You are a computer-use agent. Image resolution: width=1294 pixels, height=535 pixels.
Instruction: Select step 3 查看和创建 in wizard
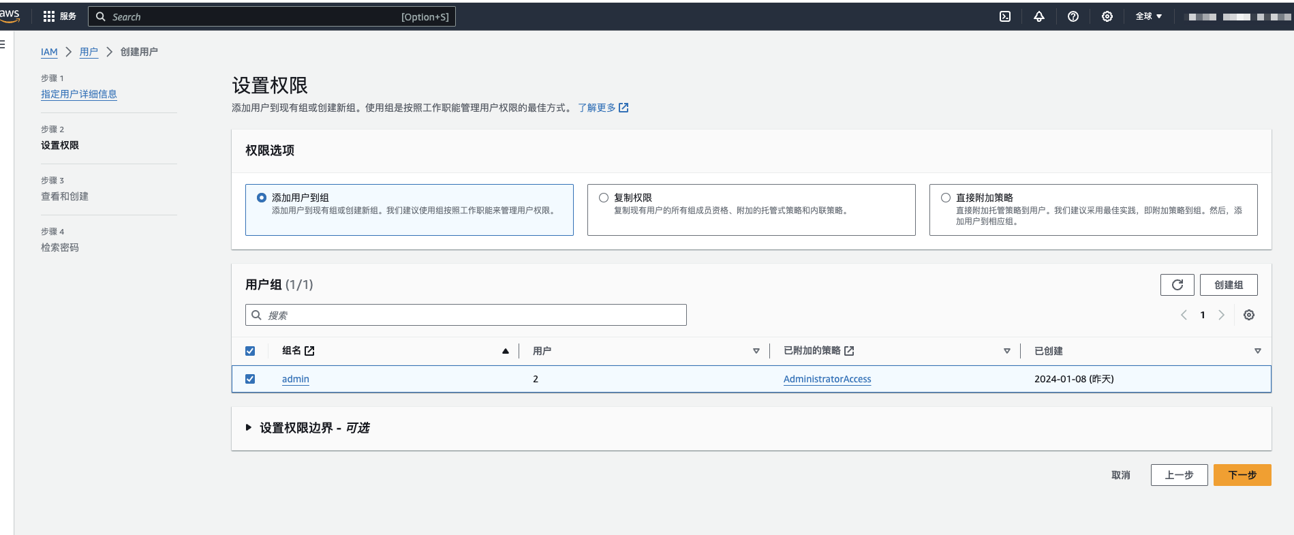[x=65, y=196]
